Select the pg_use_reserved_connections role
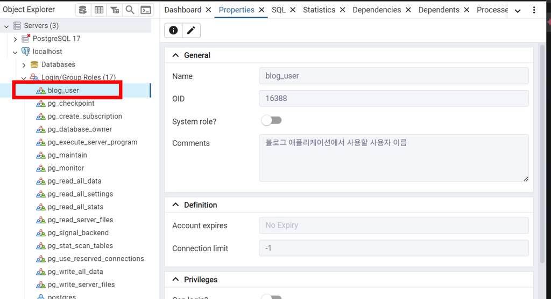This screenshot has height=299, width=551. (96, 259)
